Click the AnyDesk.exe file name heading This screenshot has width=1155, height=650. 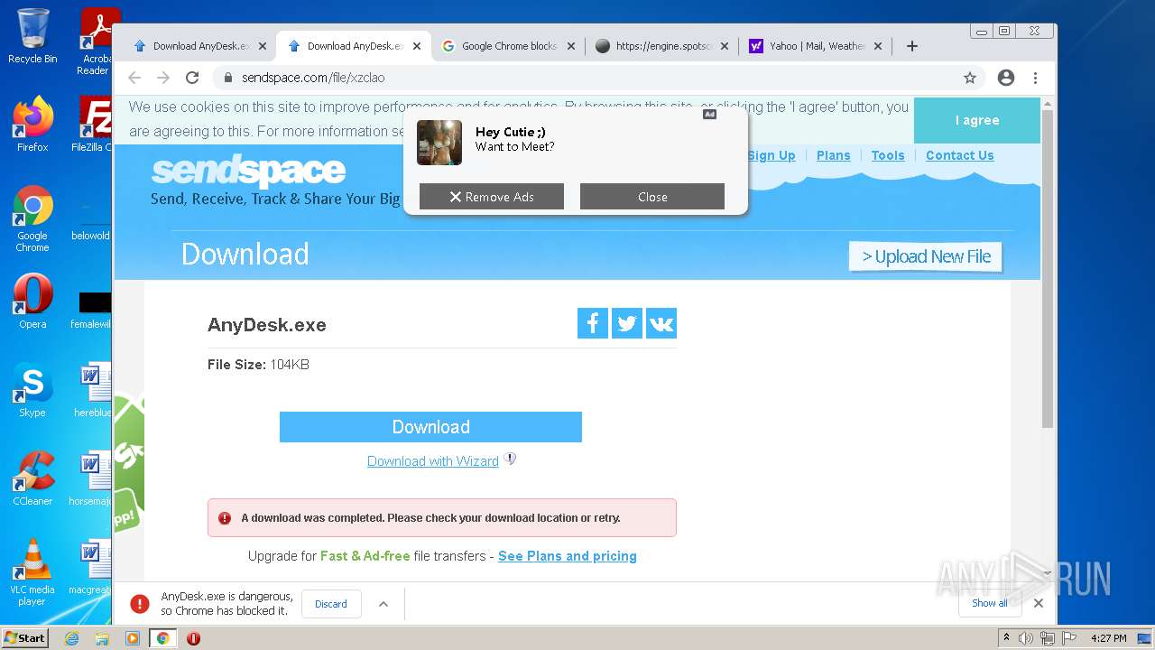click(x=267, y=325)
